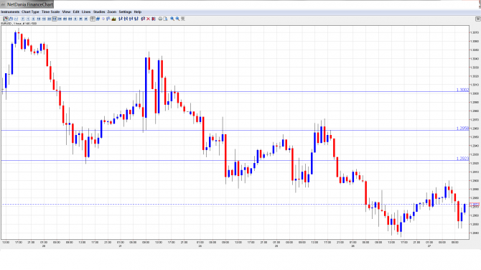Open the Help menu
Viewport: 481px width, 270px height.
(x=138, y=11)
